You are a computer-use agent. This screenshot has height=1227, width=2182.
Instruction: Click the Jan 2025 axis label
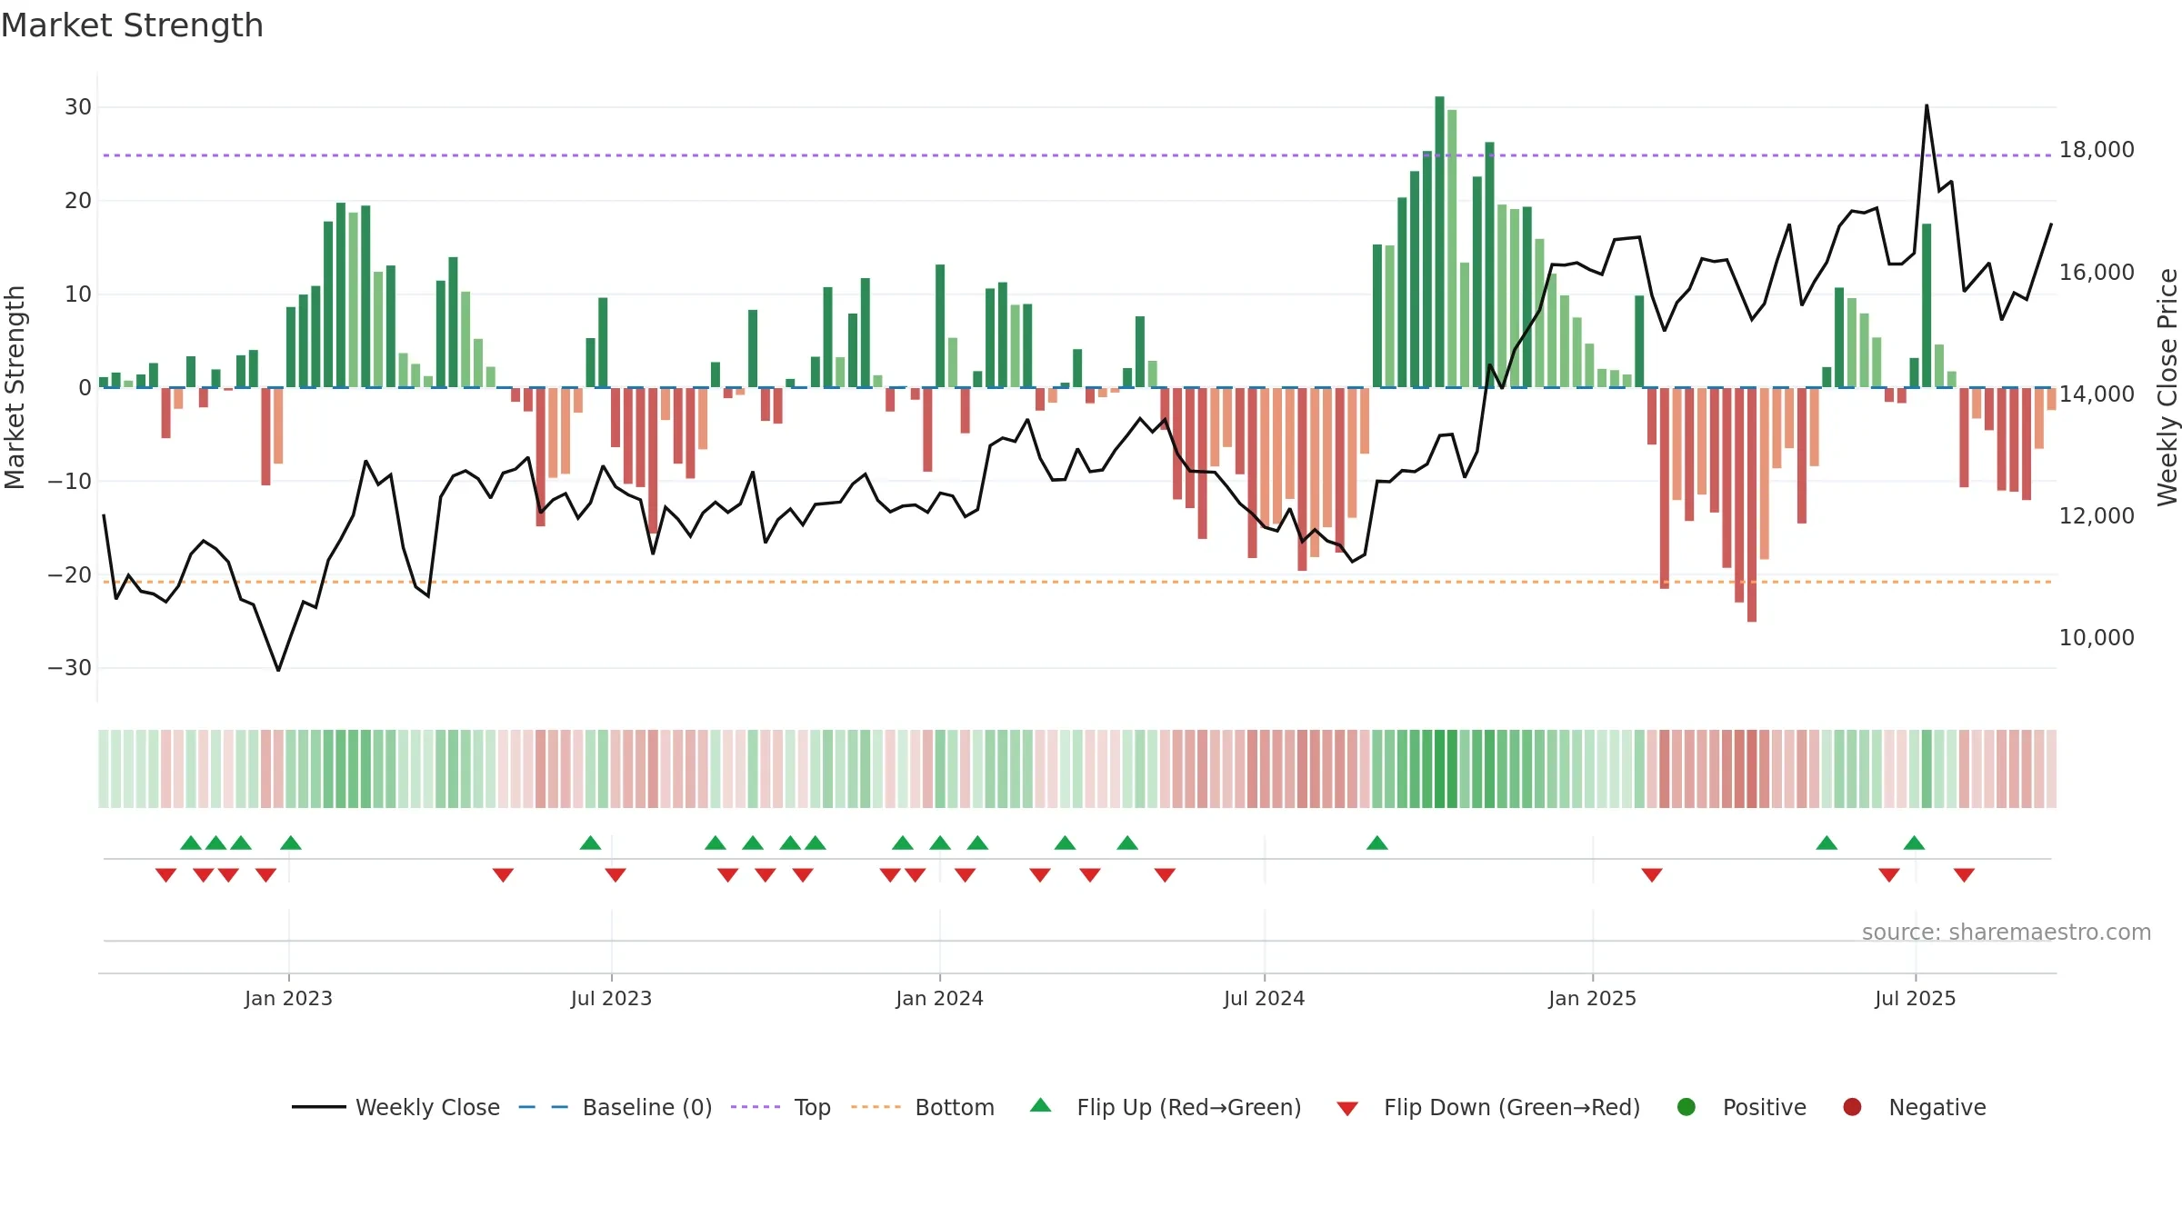[1592, 998]
